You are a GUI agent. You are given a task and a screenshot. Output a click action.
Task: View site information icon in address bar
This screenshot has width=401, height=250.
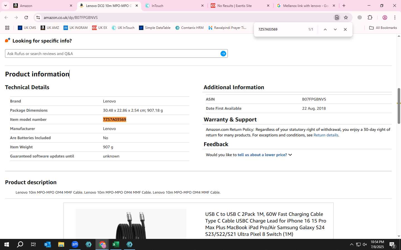pyautogui.click(x=38, y=17)
